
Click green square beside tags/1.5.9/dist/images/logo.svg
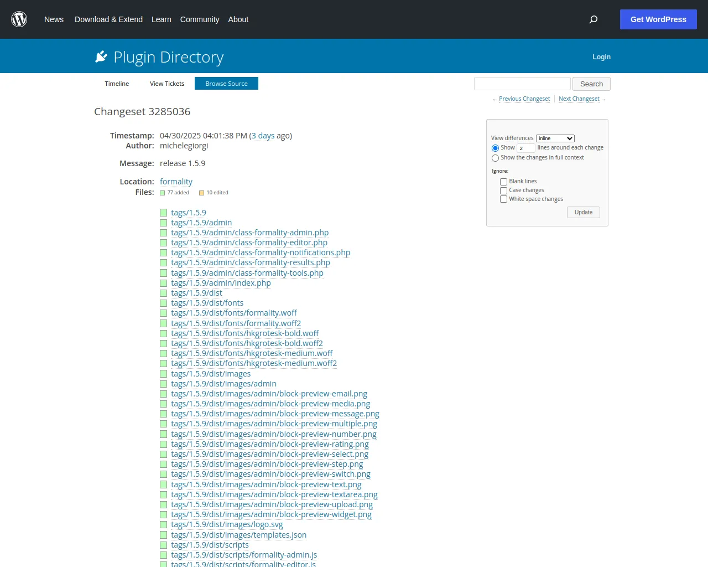[x=163, y=524]
